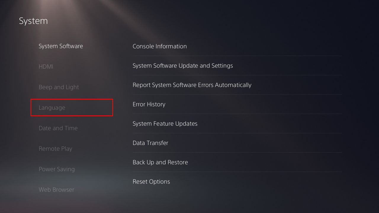Click the System page title
This screenshot has width=379, height=213.
33,21
